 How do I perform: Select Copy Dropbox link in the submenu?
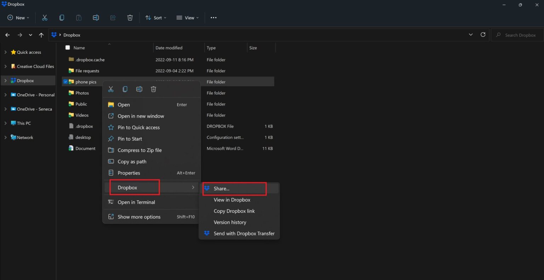[x=234, y=211]
